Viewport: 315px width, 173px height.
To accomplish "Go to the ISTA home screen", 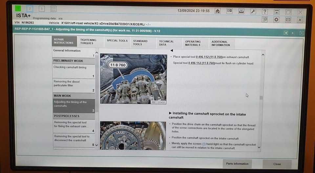I will 218,11.
